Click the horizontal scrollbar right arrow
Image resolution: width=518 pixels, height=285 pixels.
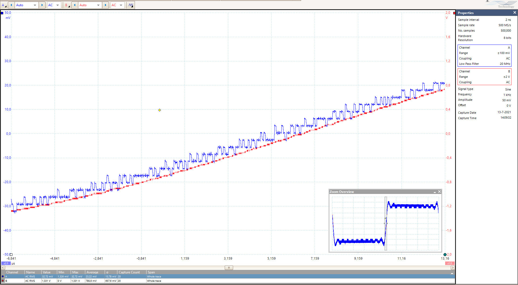[453, 268]
